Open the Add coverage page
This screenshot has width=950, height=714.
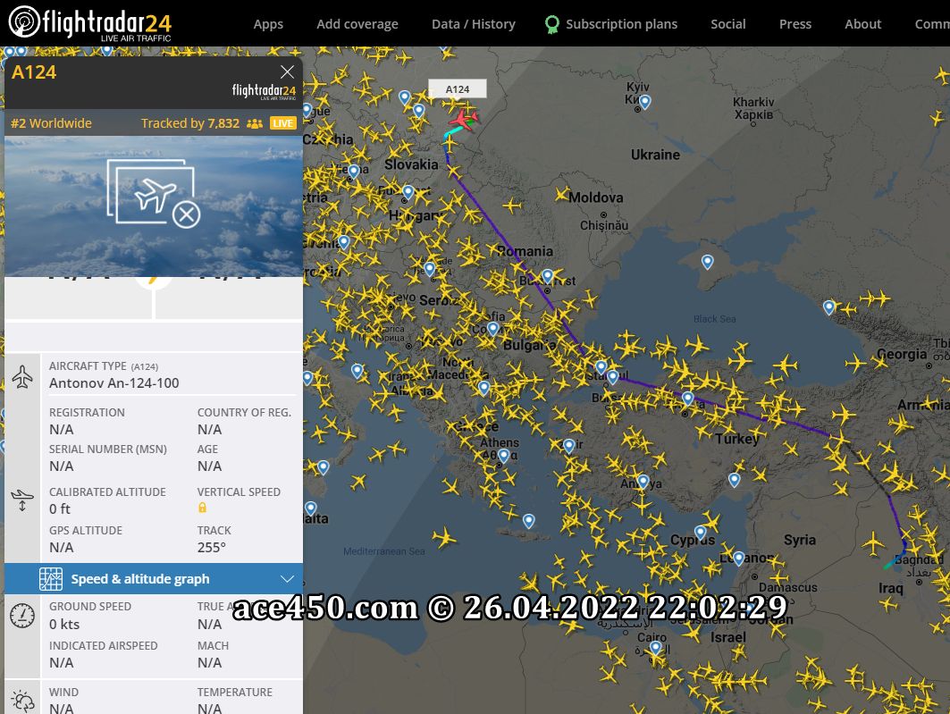tap(357, 24)
